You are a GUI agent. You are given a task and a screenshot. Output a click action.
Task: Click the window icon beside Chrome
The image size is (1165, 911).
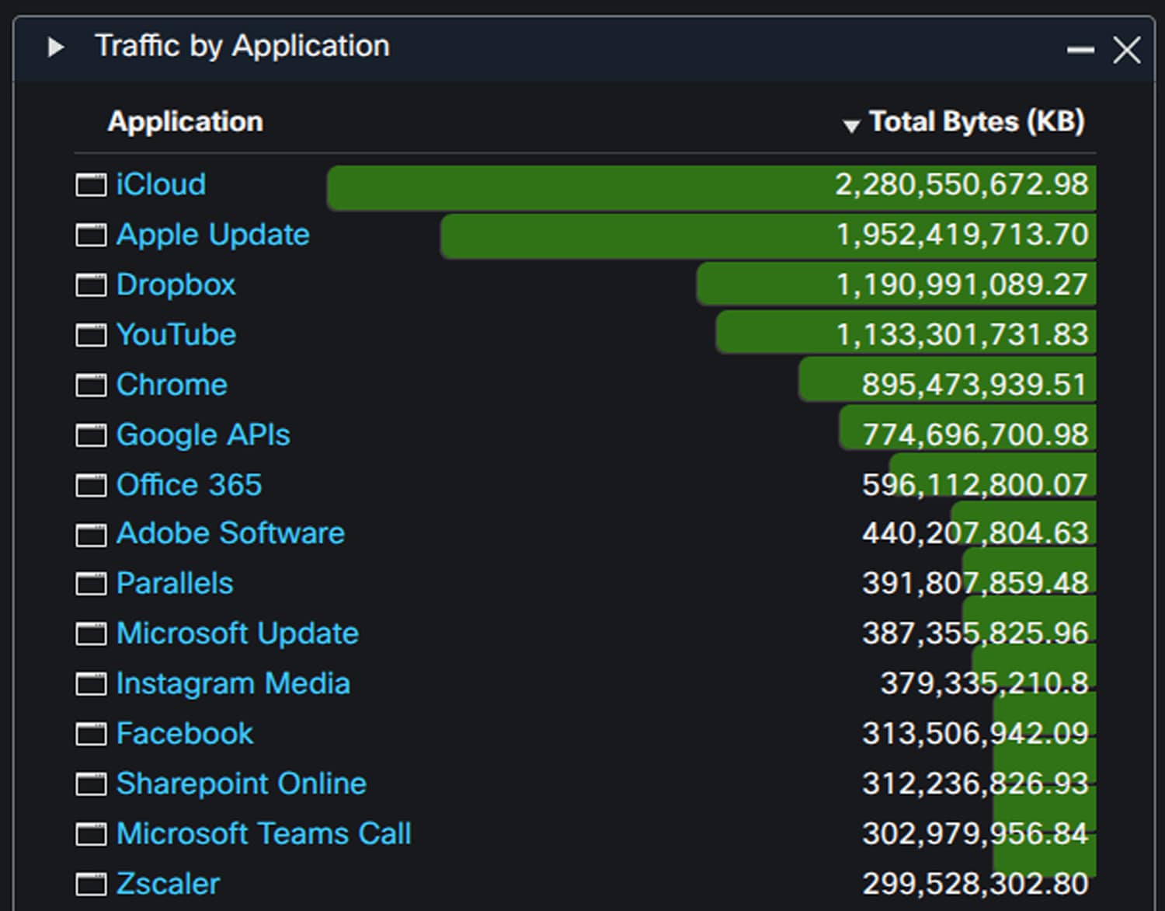(x=91, y=386)
